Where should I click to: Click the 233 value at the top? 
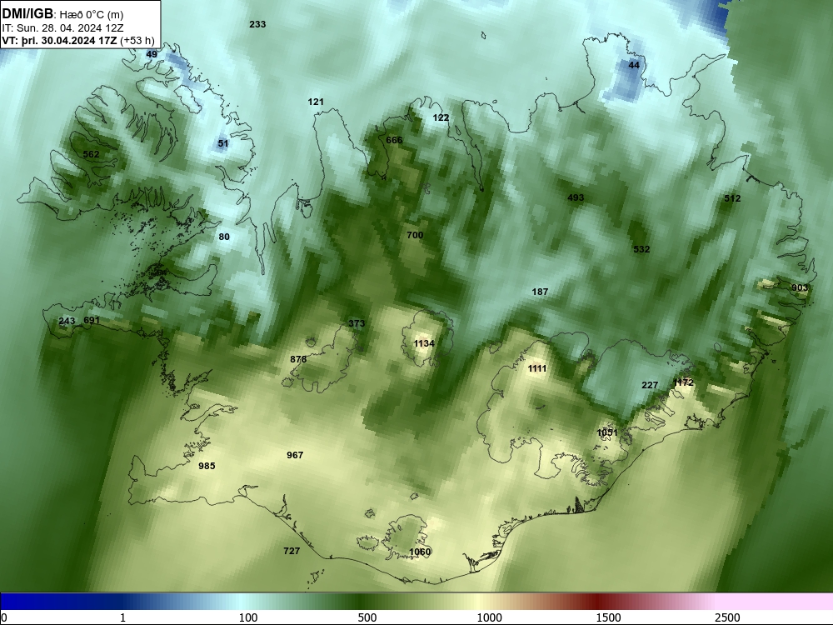pos(257,24)
